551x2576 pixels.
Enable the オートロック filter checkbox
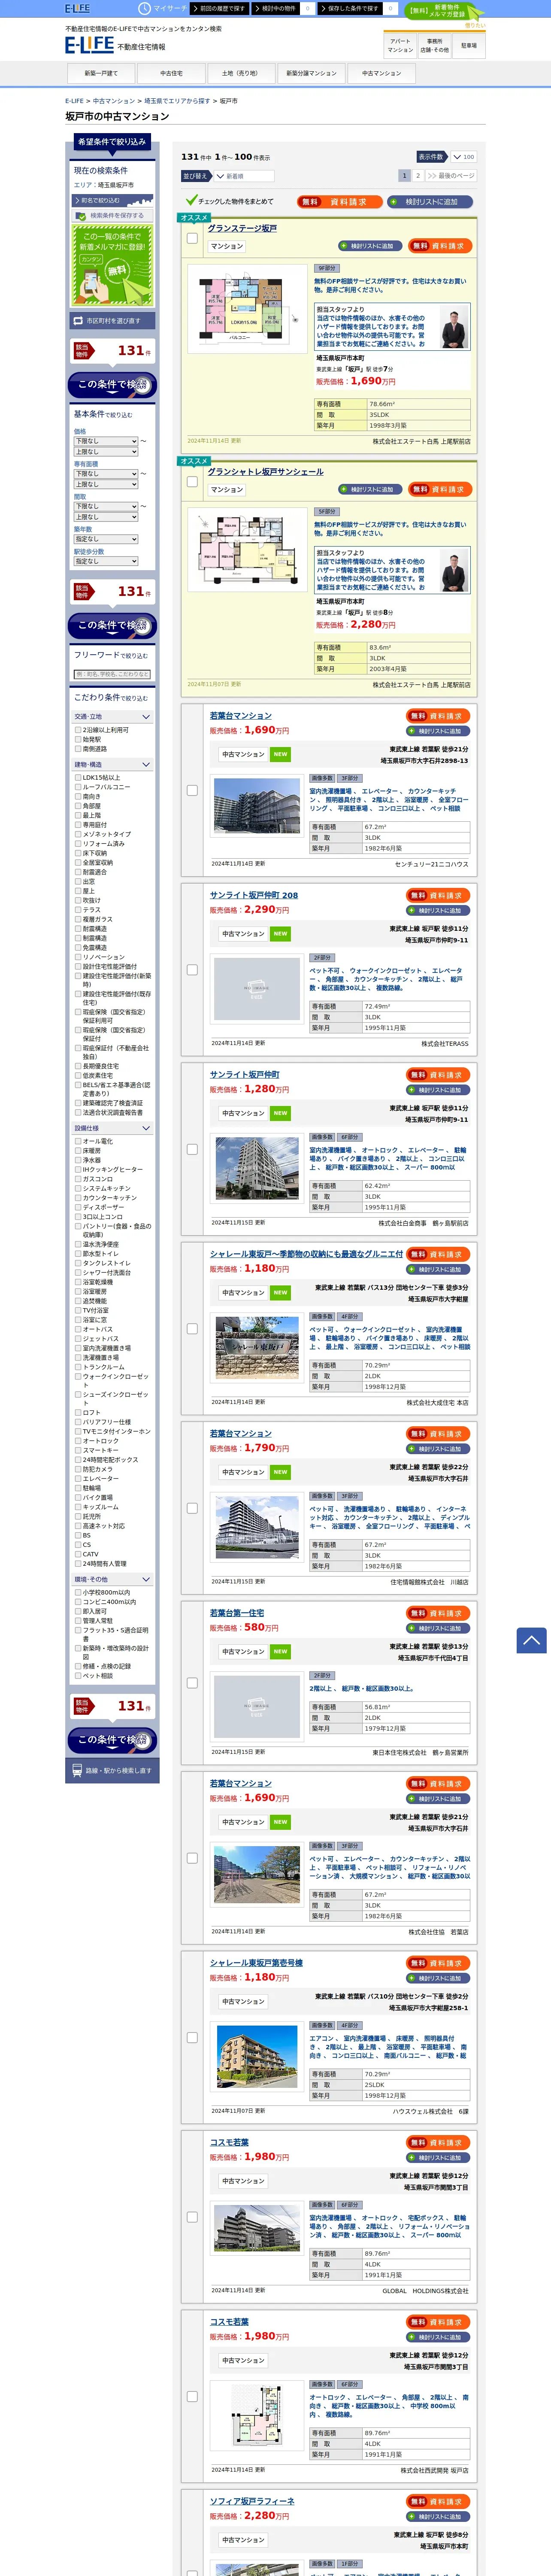coord(78,1441)
